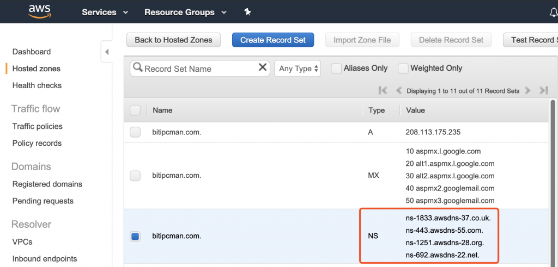Open Dashboard in the sidebar
Viewport: 558px width, 267px height.
pos(31,52)
